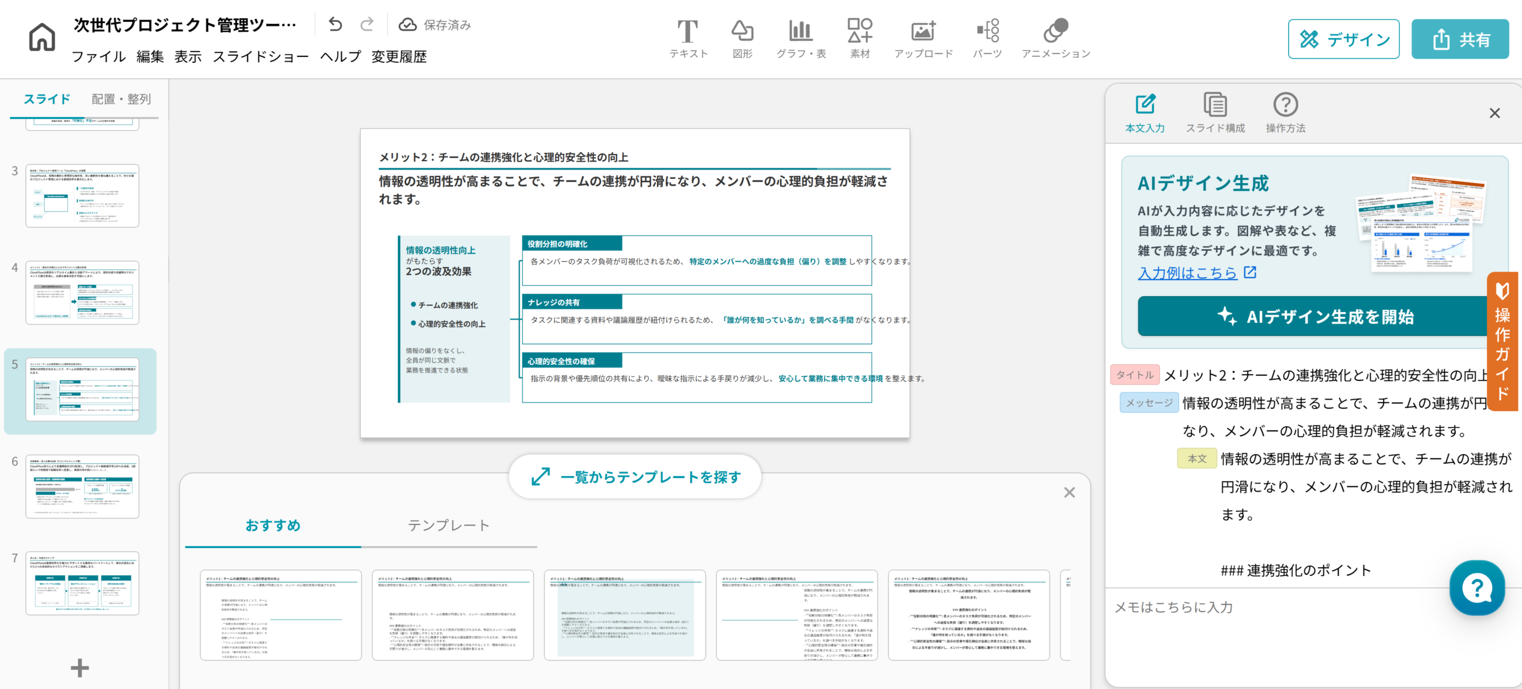Click the 2つの波及効果 text on slide
The width and height of the screenshot is (1522, 689).
(x=439, y=271)
